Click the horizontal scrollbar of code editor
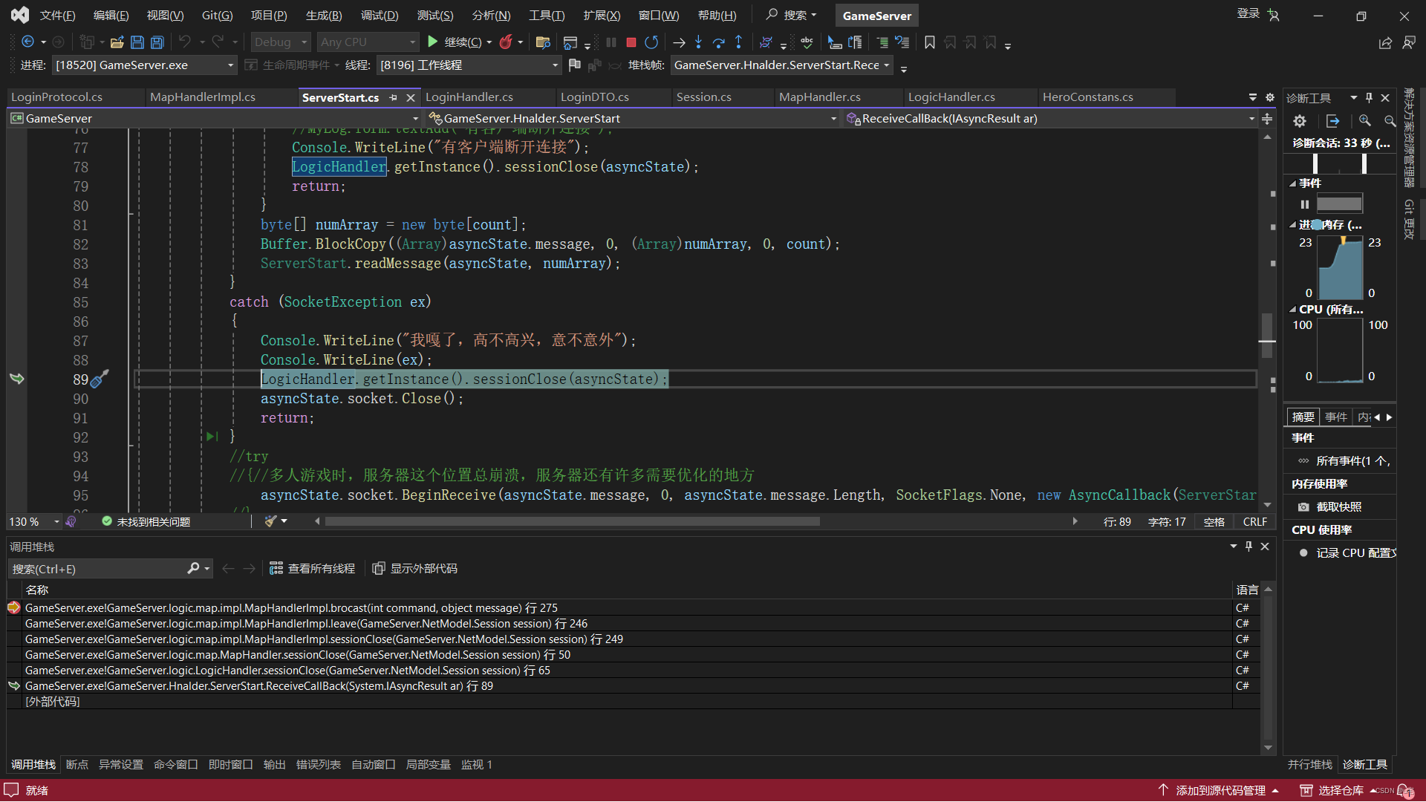This screenshot has height=802, width=1426. coord(572,521)
